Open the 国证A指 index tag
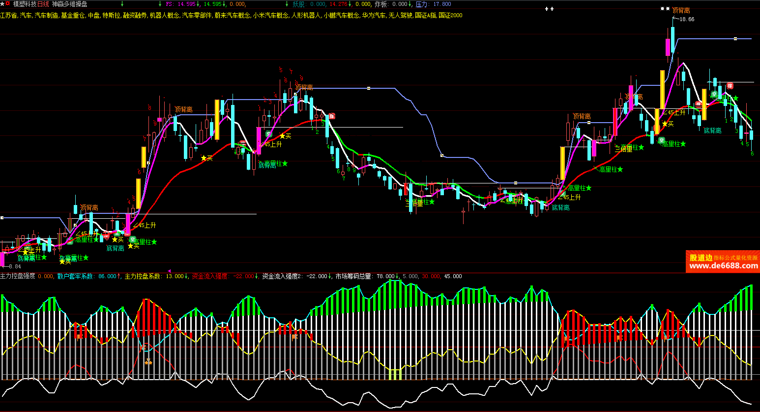 [425, 15]
